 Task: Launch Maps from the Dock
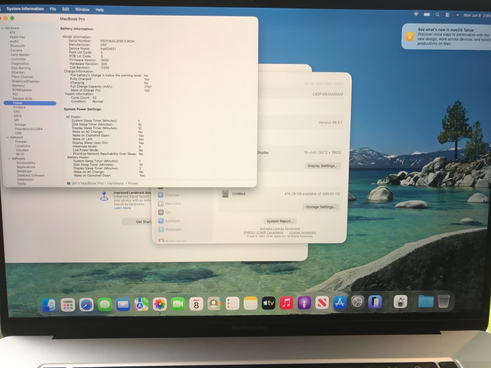(141, 304)
